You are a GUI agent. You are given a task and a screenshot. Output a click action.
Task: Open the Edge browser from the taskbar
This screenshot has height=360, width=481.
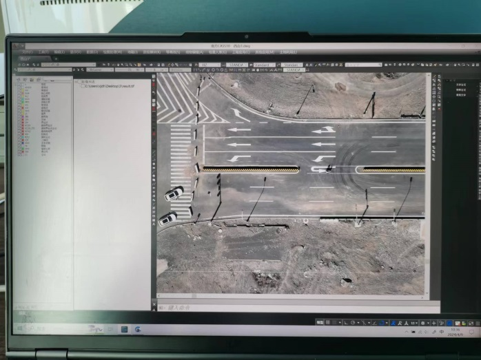pyautogui.click(x=138, y=330)
